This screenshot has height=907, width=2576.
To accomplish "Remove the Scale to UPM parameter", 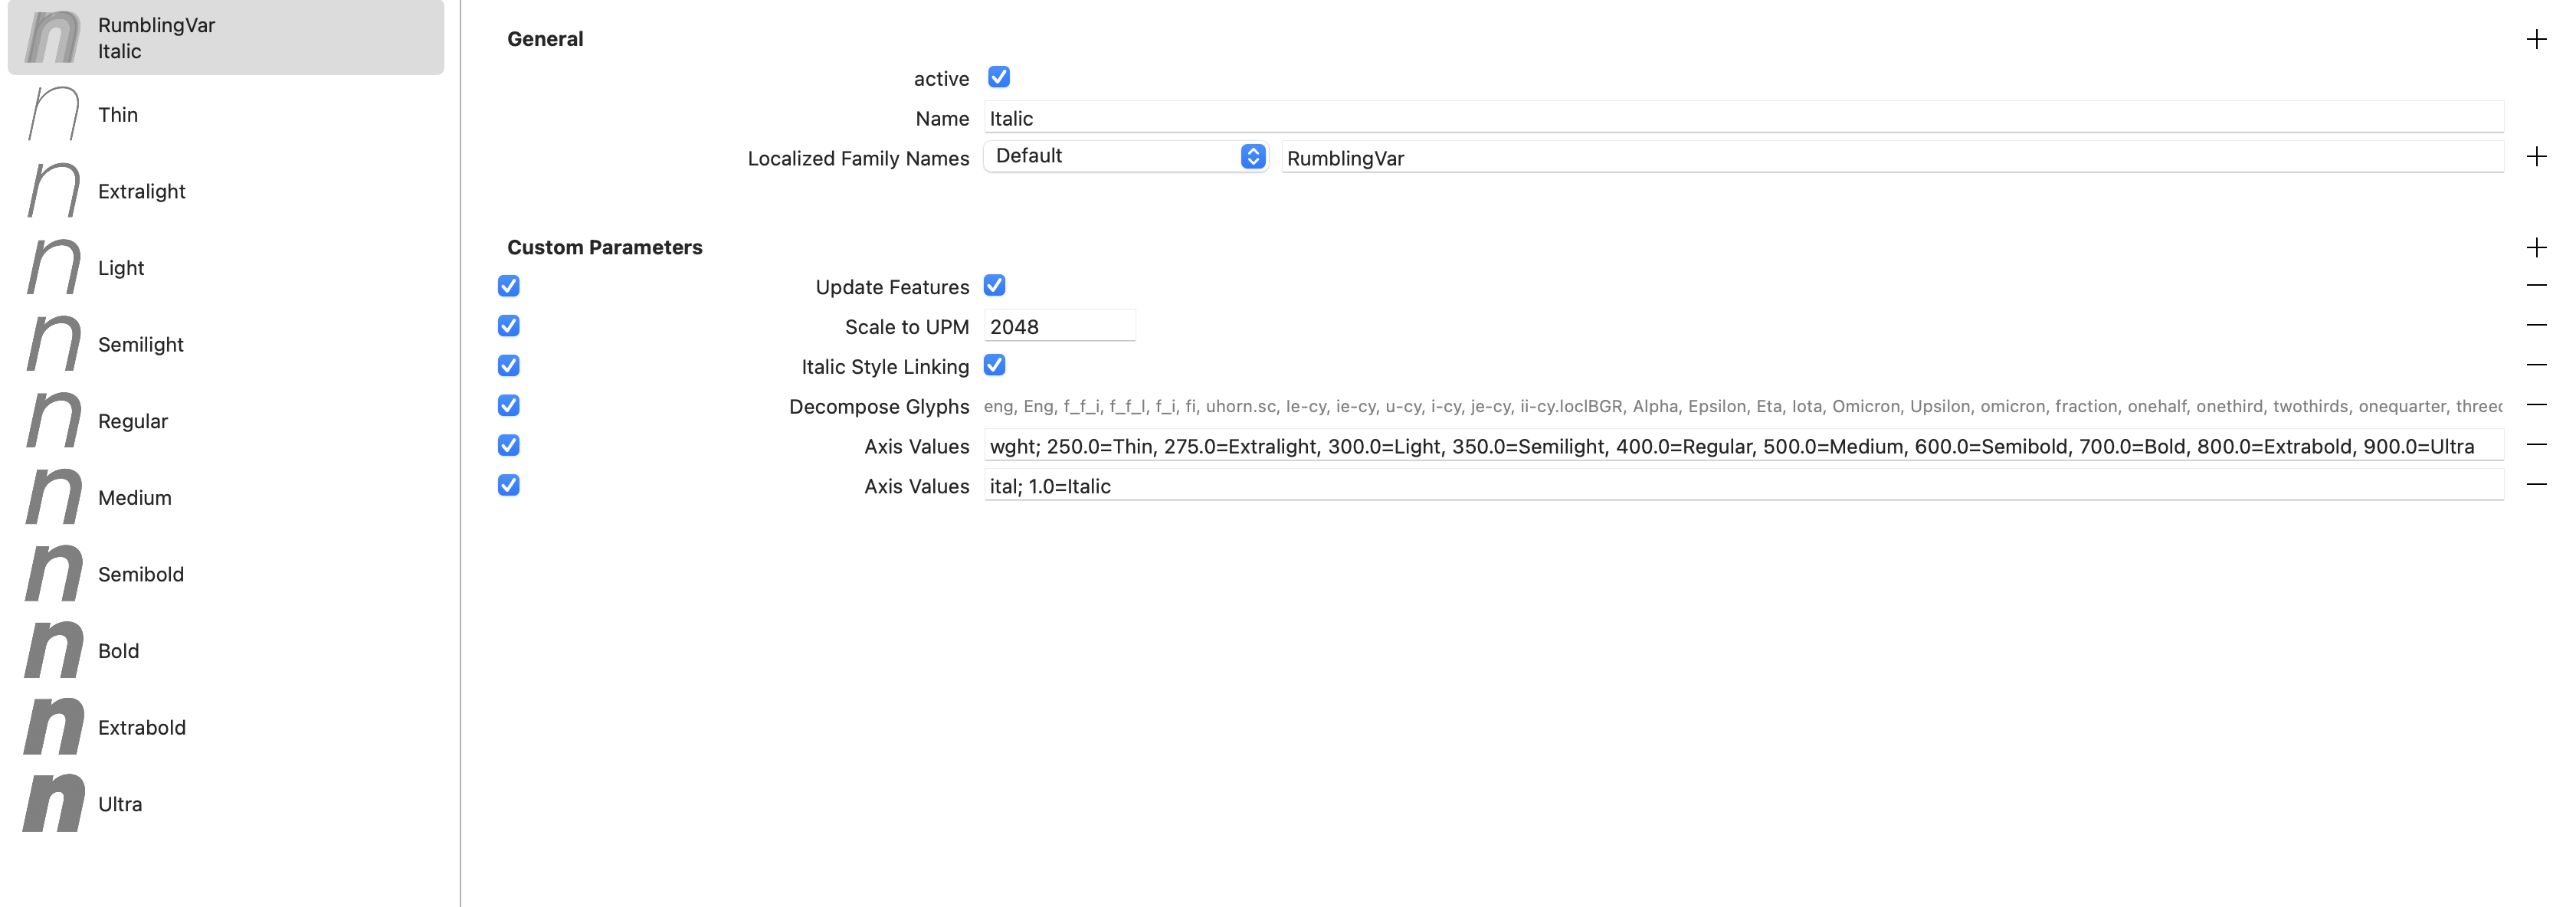I will [x=2536, y=325].
